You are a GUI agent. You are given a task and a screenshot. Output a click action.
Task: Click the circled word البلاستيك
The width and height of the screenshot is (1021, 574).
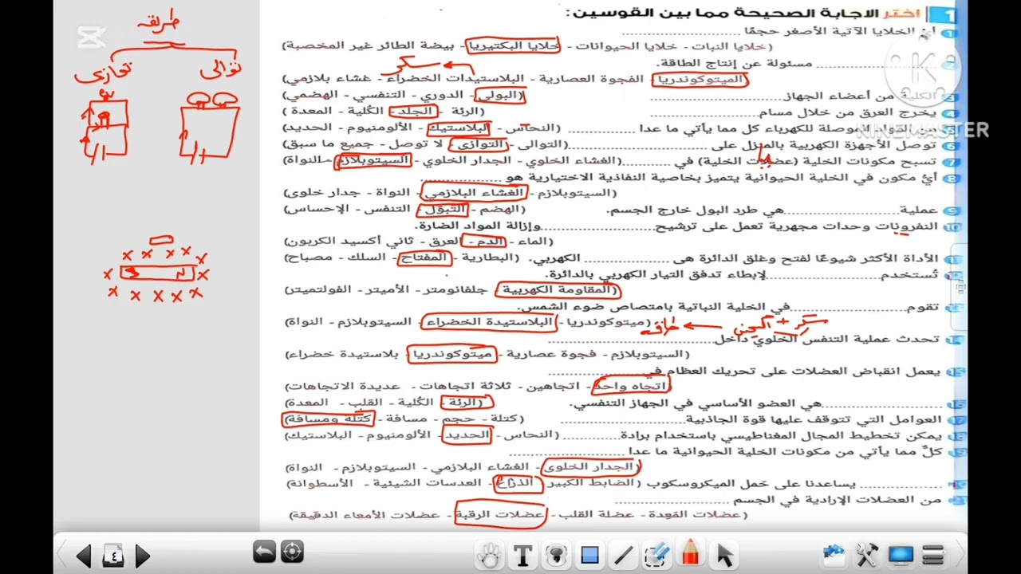(x=457, y=128)
